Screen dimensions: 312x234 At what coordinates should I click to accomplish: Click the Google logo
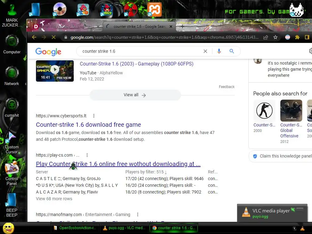pyautogui.click(x=48, y=51)
